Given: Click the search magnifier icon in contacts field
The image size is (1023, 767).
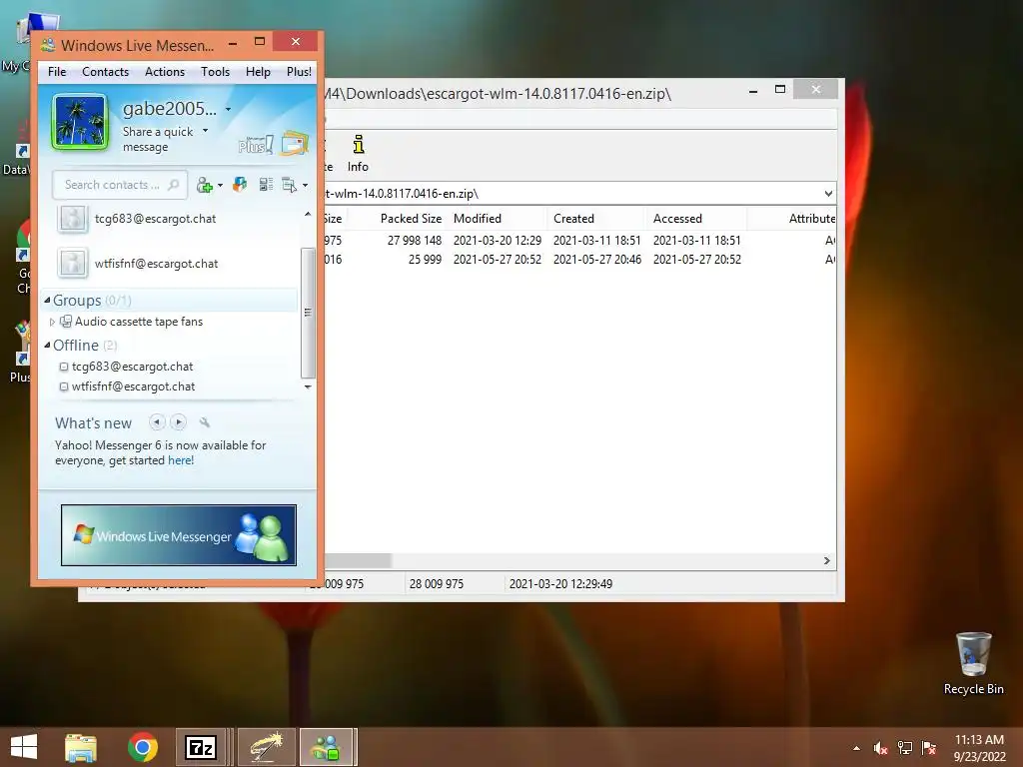Looking at the screenshot, I should (173, 185).
